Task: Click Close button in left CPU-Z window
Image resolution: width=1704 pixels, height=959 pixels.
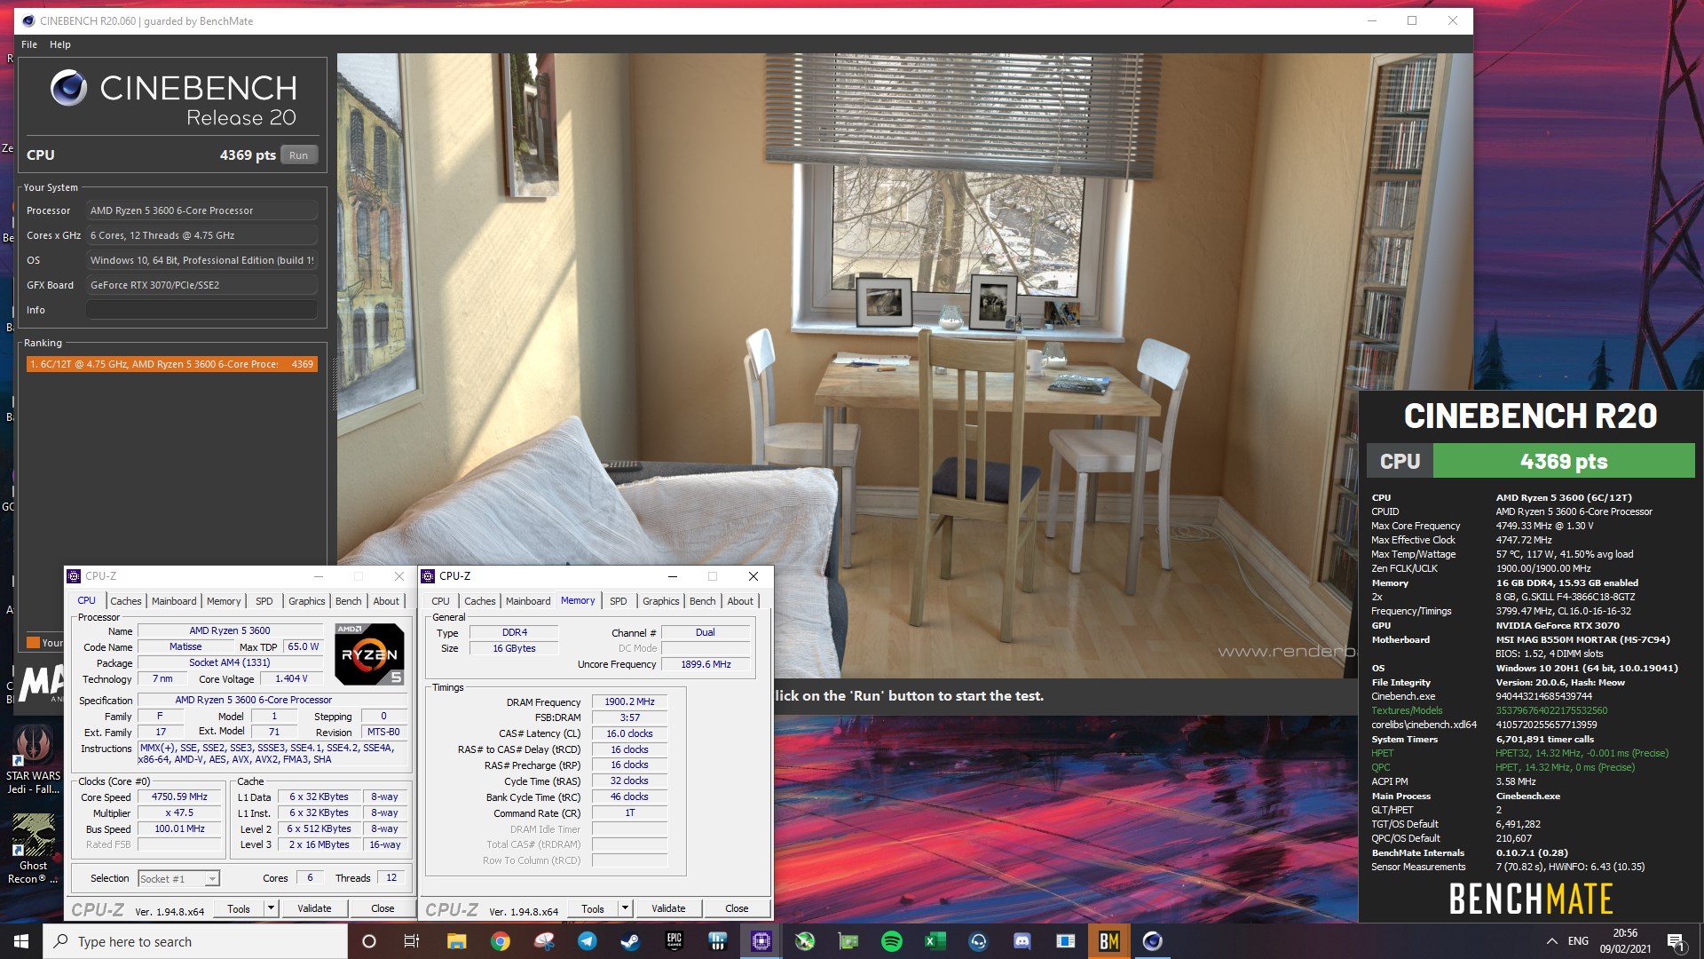Action: click(x=383, y=908)
